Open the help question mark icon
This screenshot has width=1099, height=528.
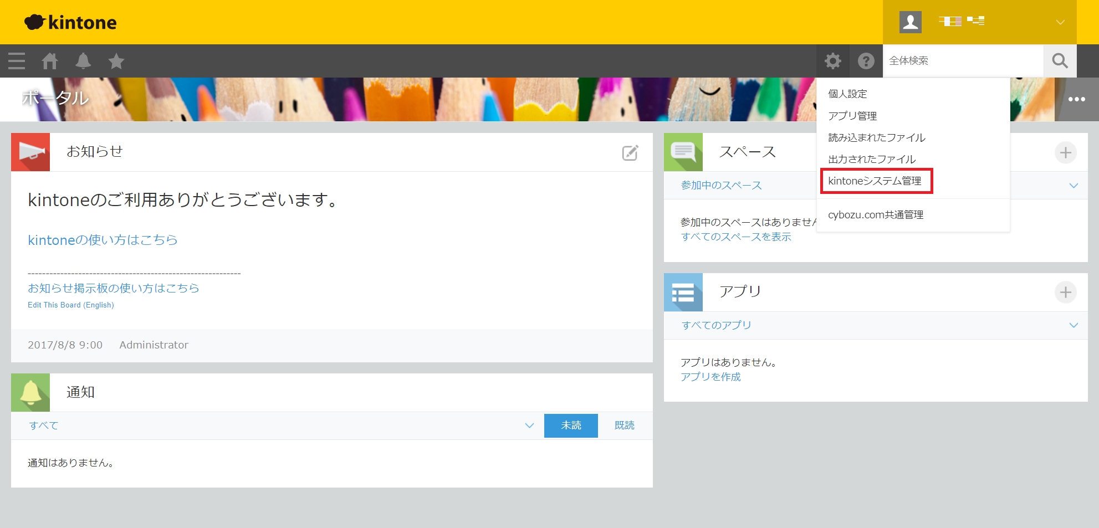pyautogui.click(x=866, y=61)
